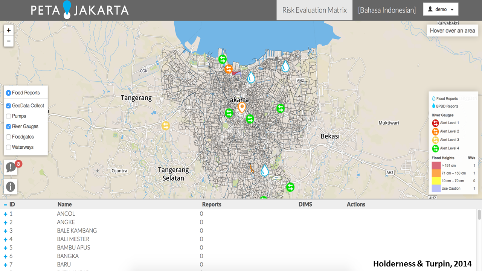Click BPBD Reports legend droplet icon
482x271 pixels.
click(x=433, y=106)
